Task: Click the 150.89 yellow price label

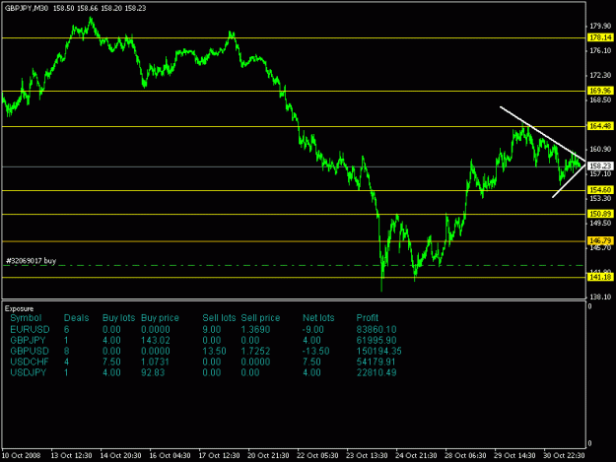Action: [x=600, y=214]
